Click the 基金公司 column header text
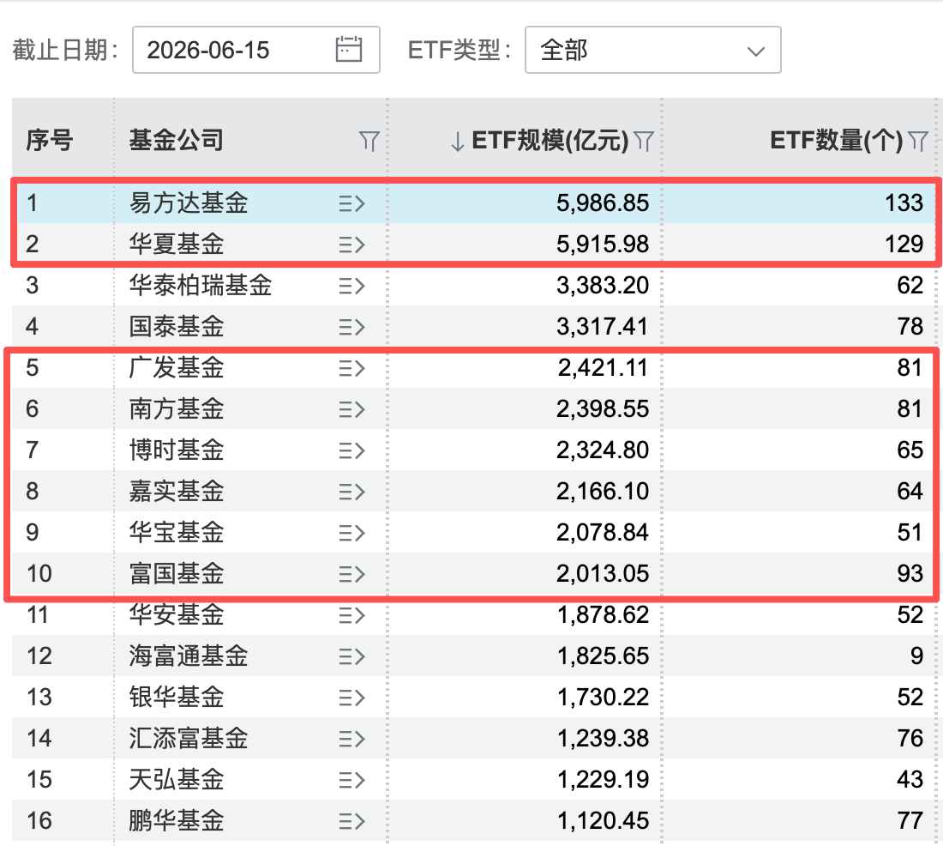The width and height of the screenshot is (943, 846). [177, 141]
